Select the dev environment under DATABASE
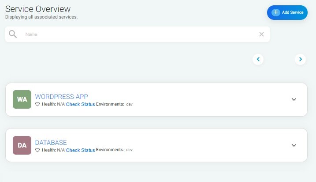This screenshot has height=182, width=316. click(x=130, y=150)
